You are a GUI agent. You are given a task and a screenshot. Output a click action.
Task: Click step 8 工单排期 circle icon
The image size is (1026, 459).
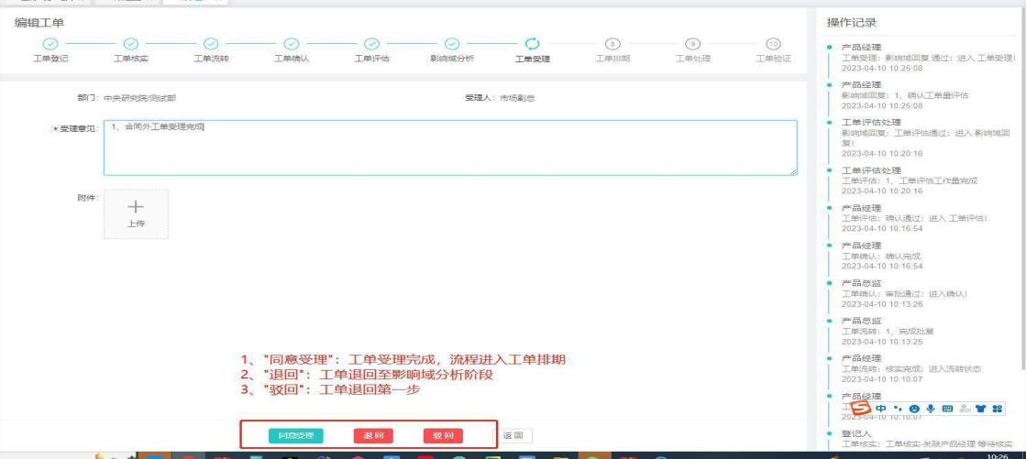pyautogui.click(x=612, y=43)
